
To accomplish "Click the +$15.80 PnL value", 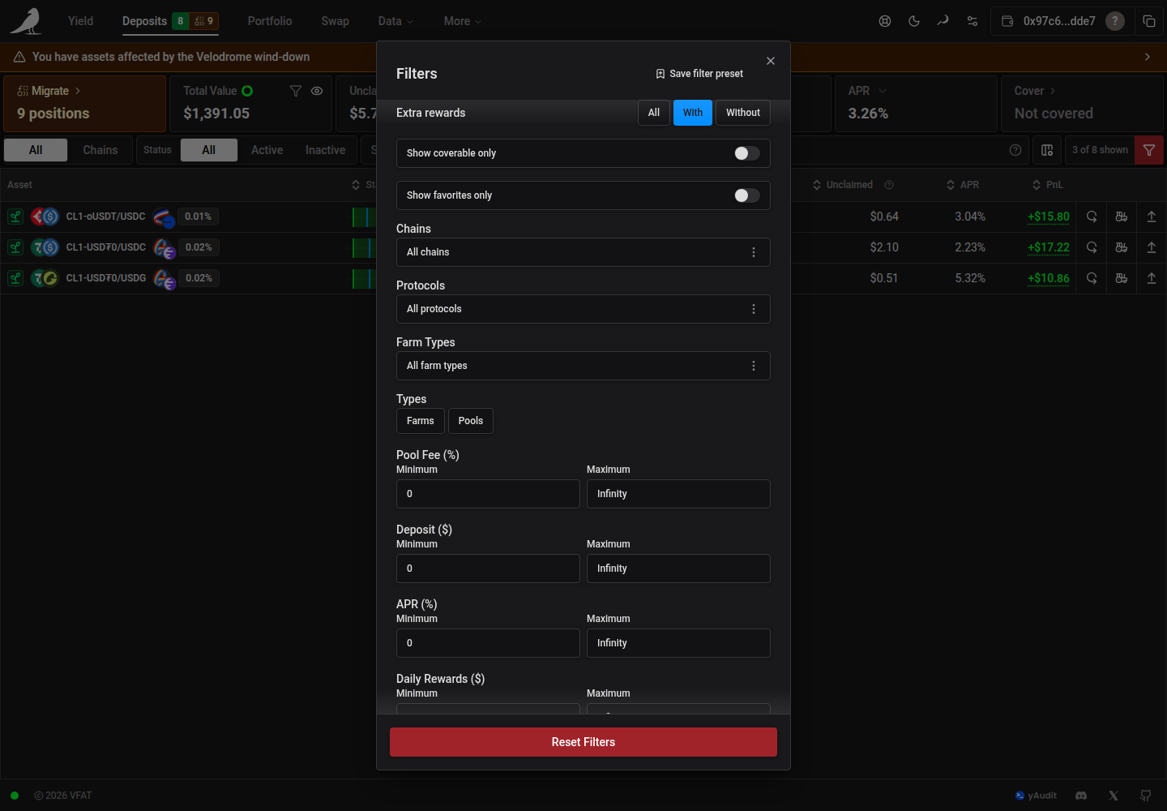I will [1049, 217].
